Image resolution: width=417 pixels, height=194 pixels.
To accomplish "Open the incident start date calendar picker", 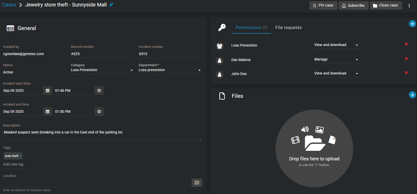I will coord(48,91).
